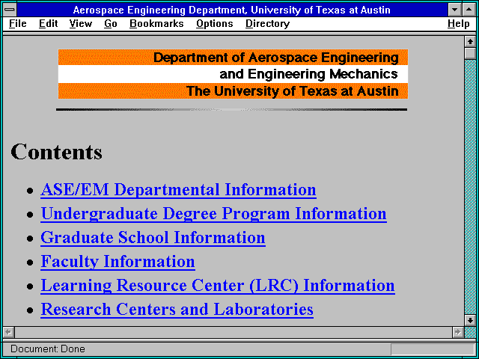479x359 pixels.
Task: Open the window control menu box
Action: pos(10,10)
